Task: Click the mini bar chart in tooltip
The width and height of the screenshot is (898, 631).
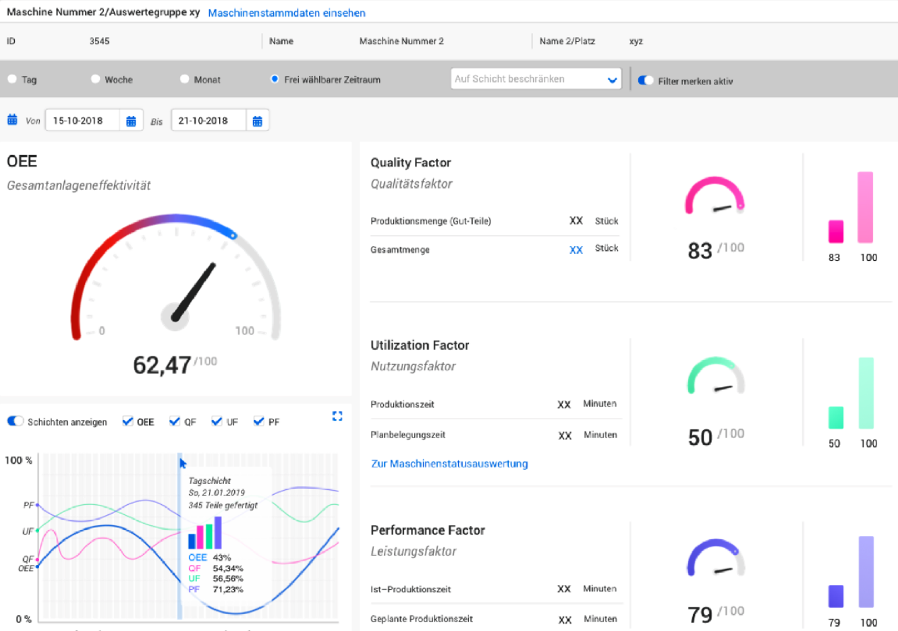Action: [205, 533]
